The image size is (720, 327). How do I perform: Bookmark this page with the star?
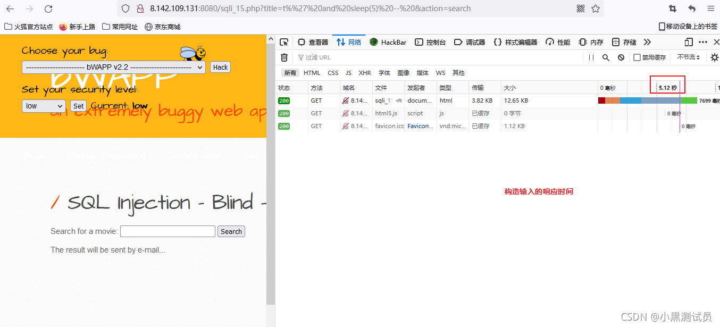[596, 9]
